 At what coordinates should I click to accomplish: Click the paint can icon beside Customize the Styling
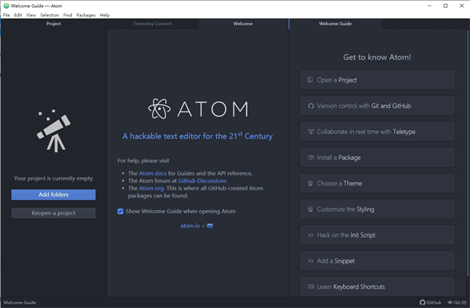coord(310,209)
